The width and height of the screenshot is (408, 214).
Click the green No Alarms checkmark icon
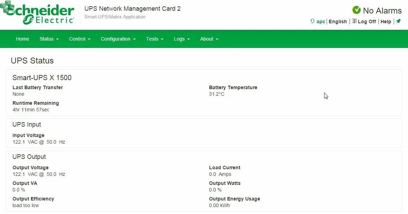pos(357,10)
